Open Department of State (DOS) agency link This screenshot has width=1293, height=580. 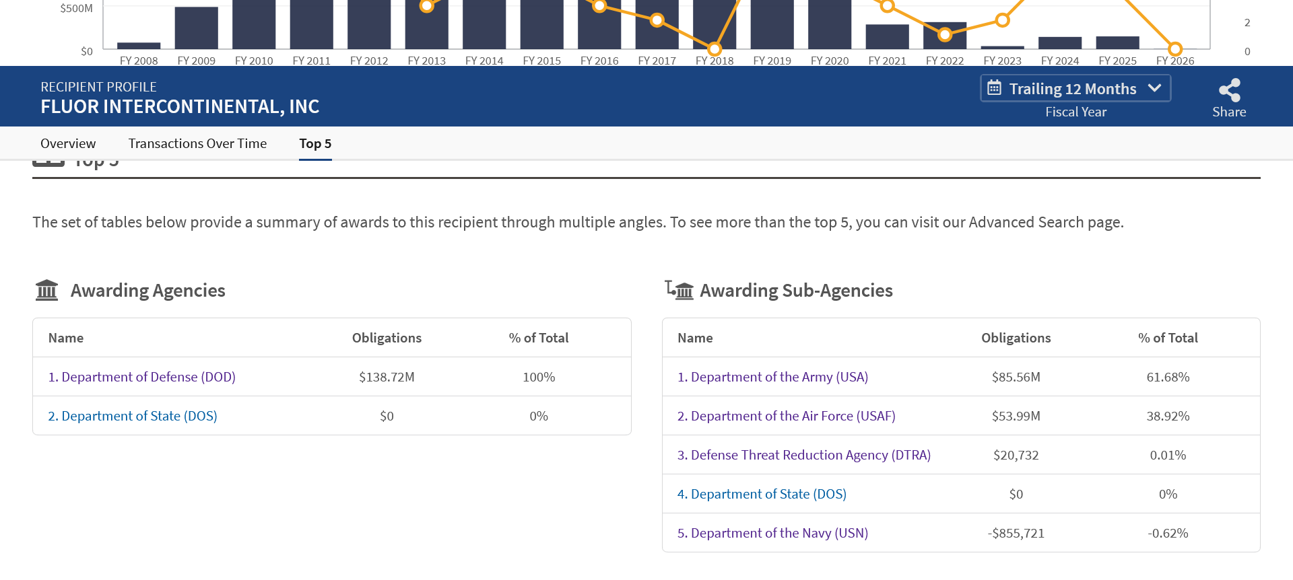point(133,416)
